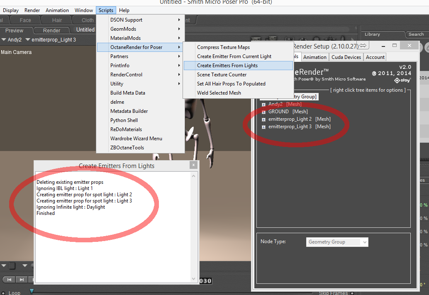Viewport: 429px width, 295px height.
Task: Run the Build Meta Data script
Action: pos(141,93)
